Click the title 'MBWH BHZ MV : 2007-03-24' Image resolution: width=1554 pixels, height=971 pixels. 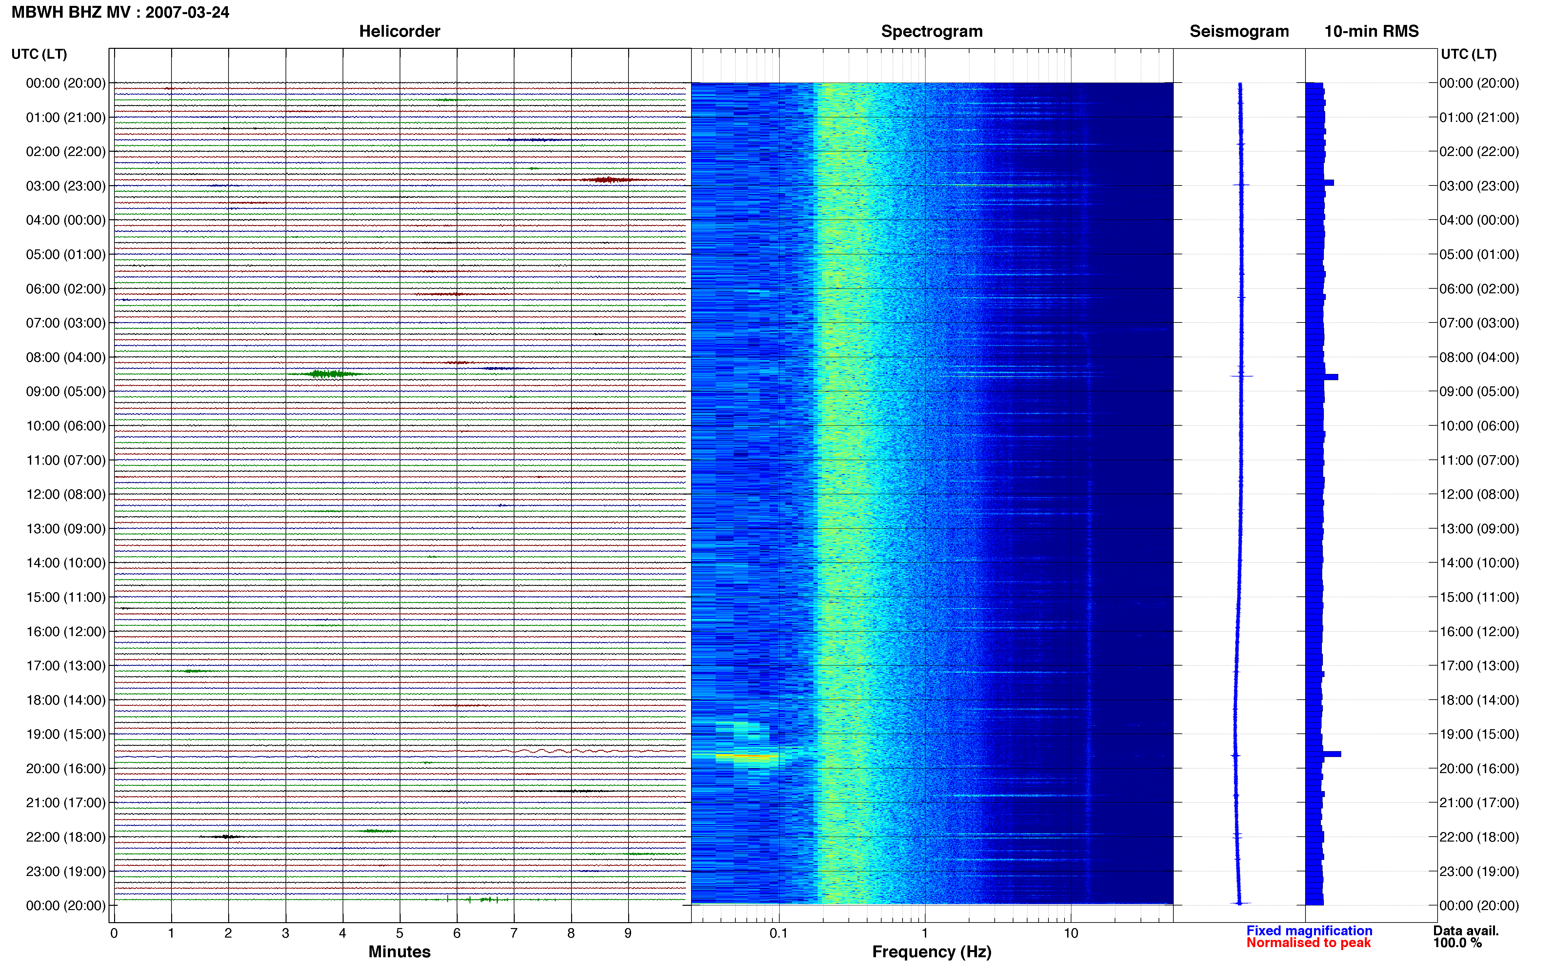(x=120, y=12)
